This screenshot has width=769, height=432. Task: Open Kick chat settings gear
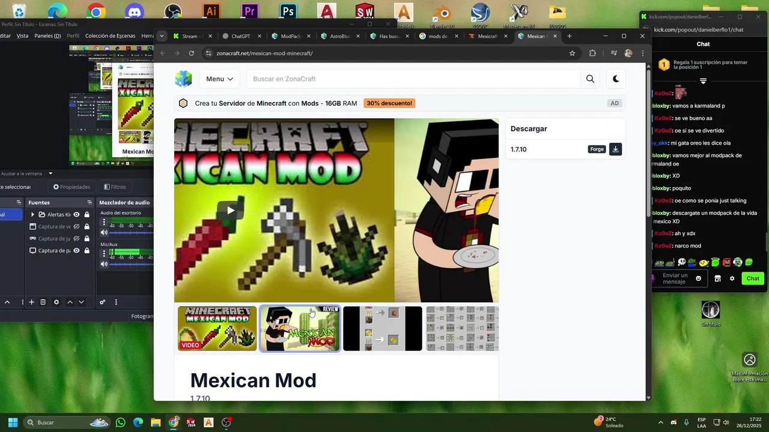(732, 278)
